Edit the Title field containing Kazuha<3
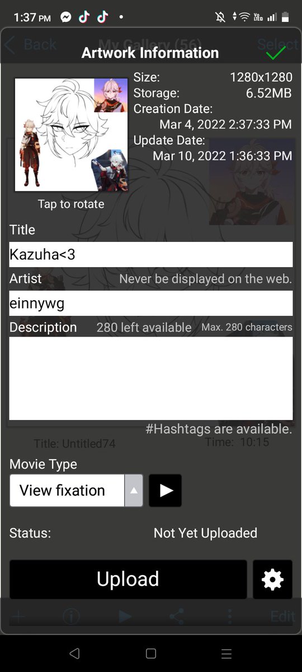This screenshot has height=672, width=302. (151, 255)
